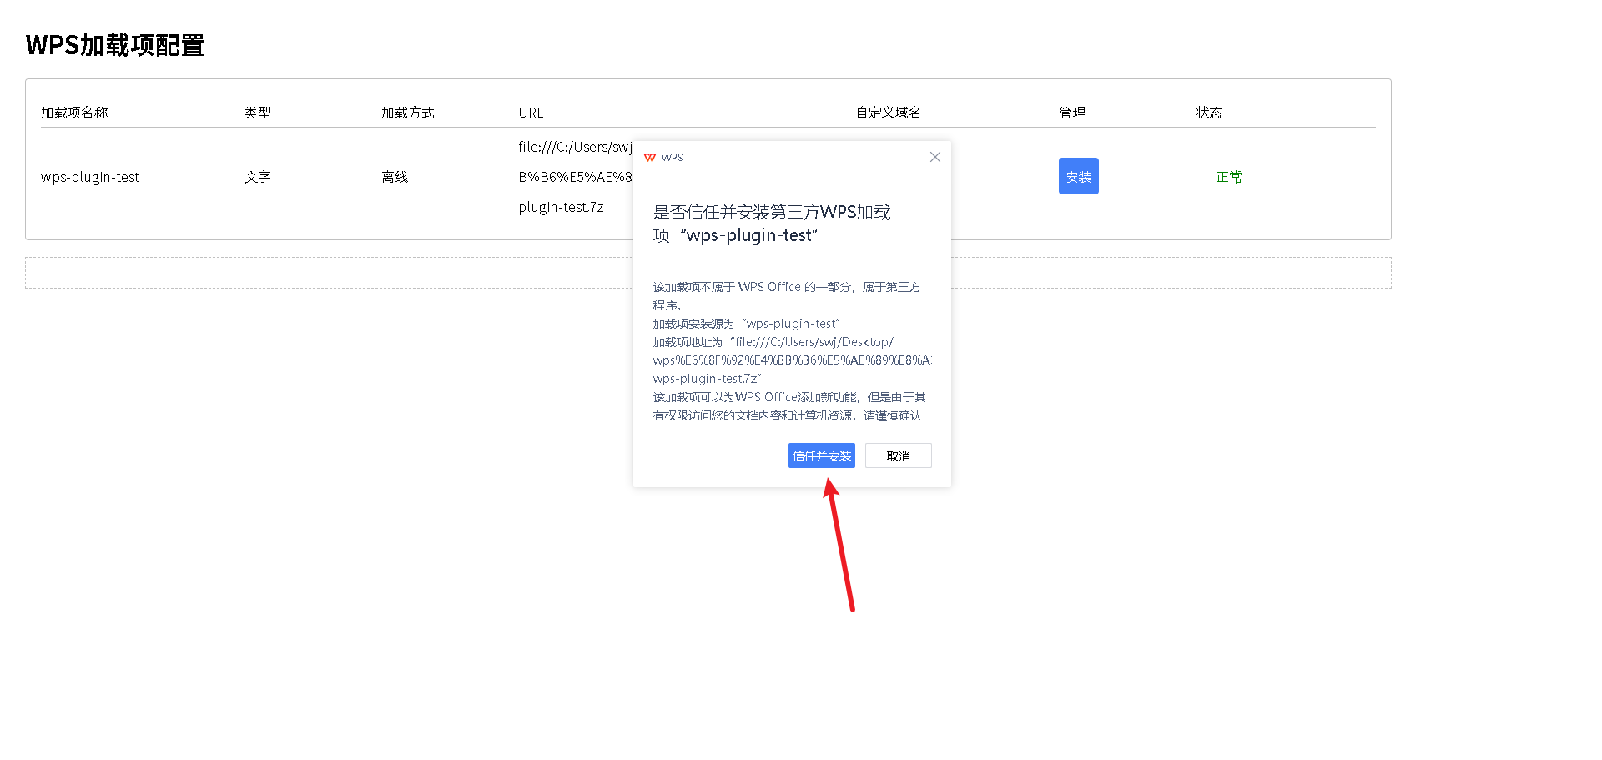This screenshot has height=760, width=1602.
Task: Click the 状态 column header
Action: (1208, 112)
